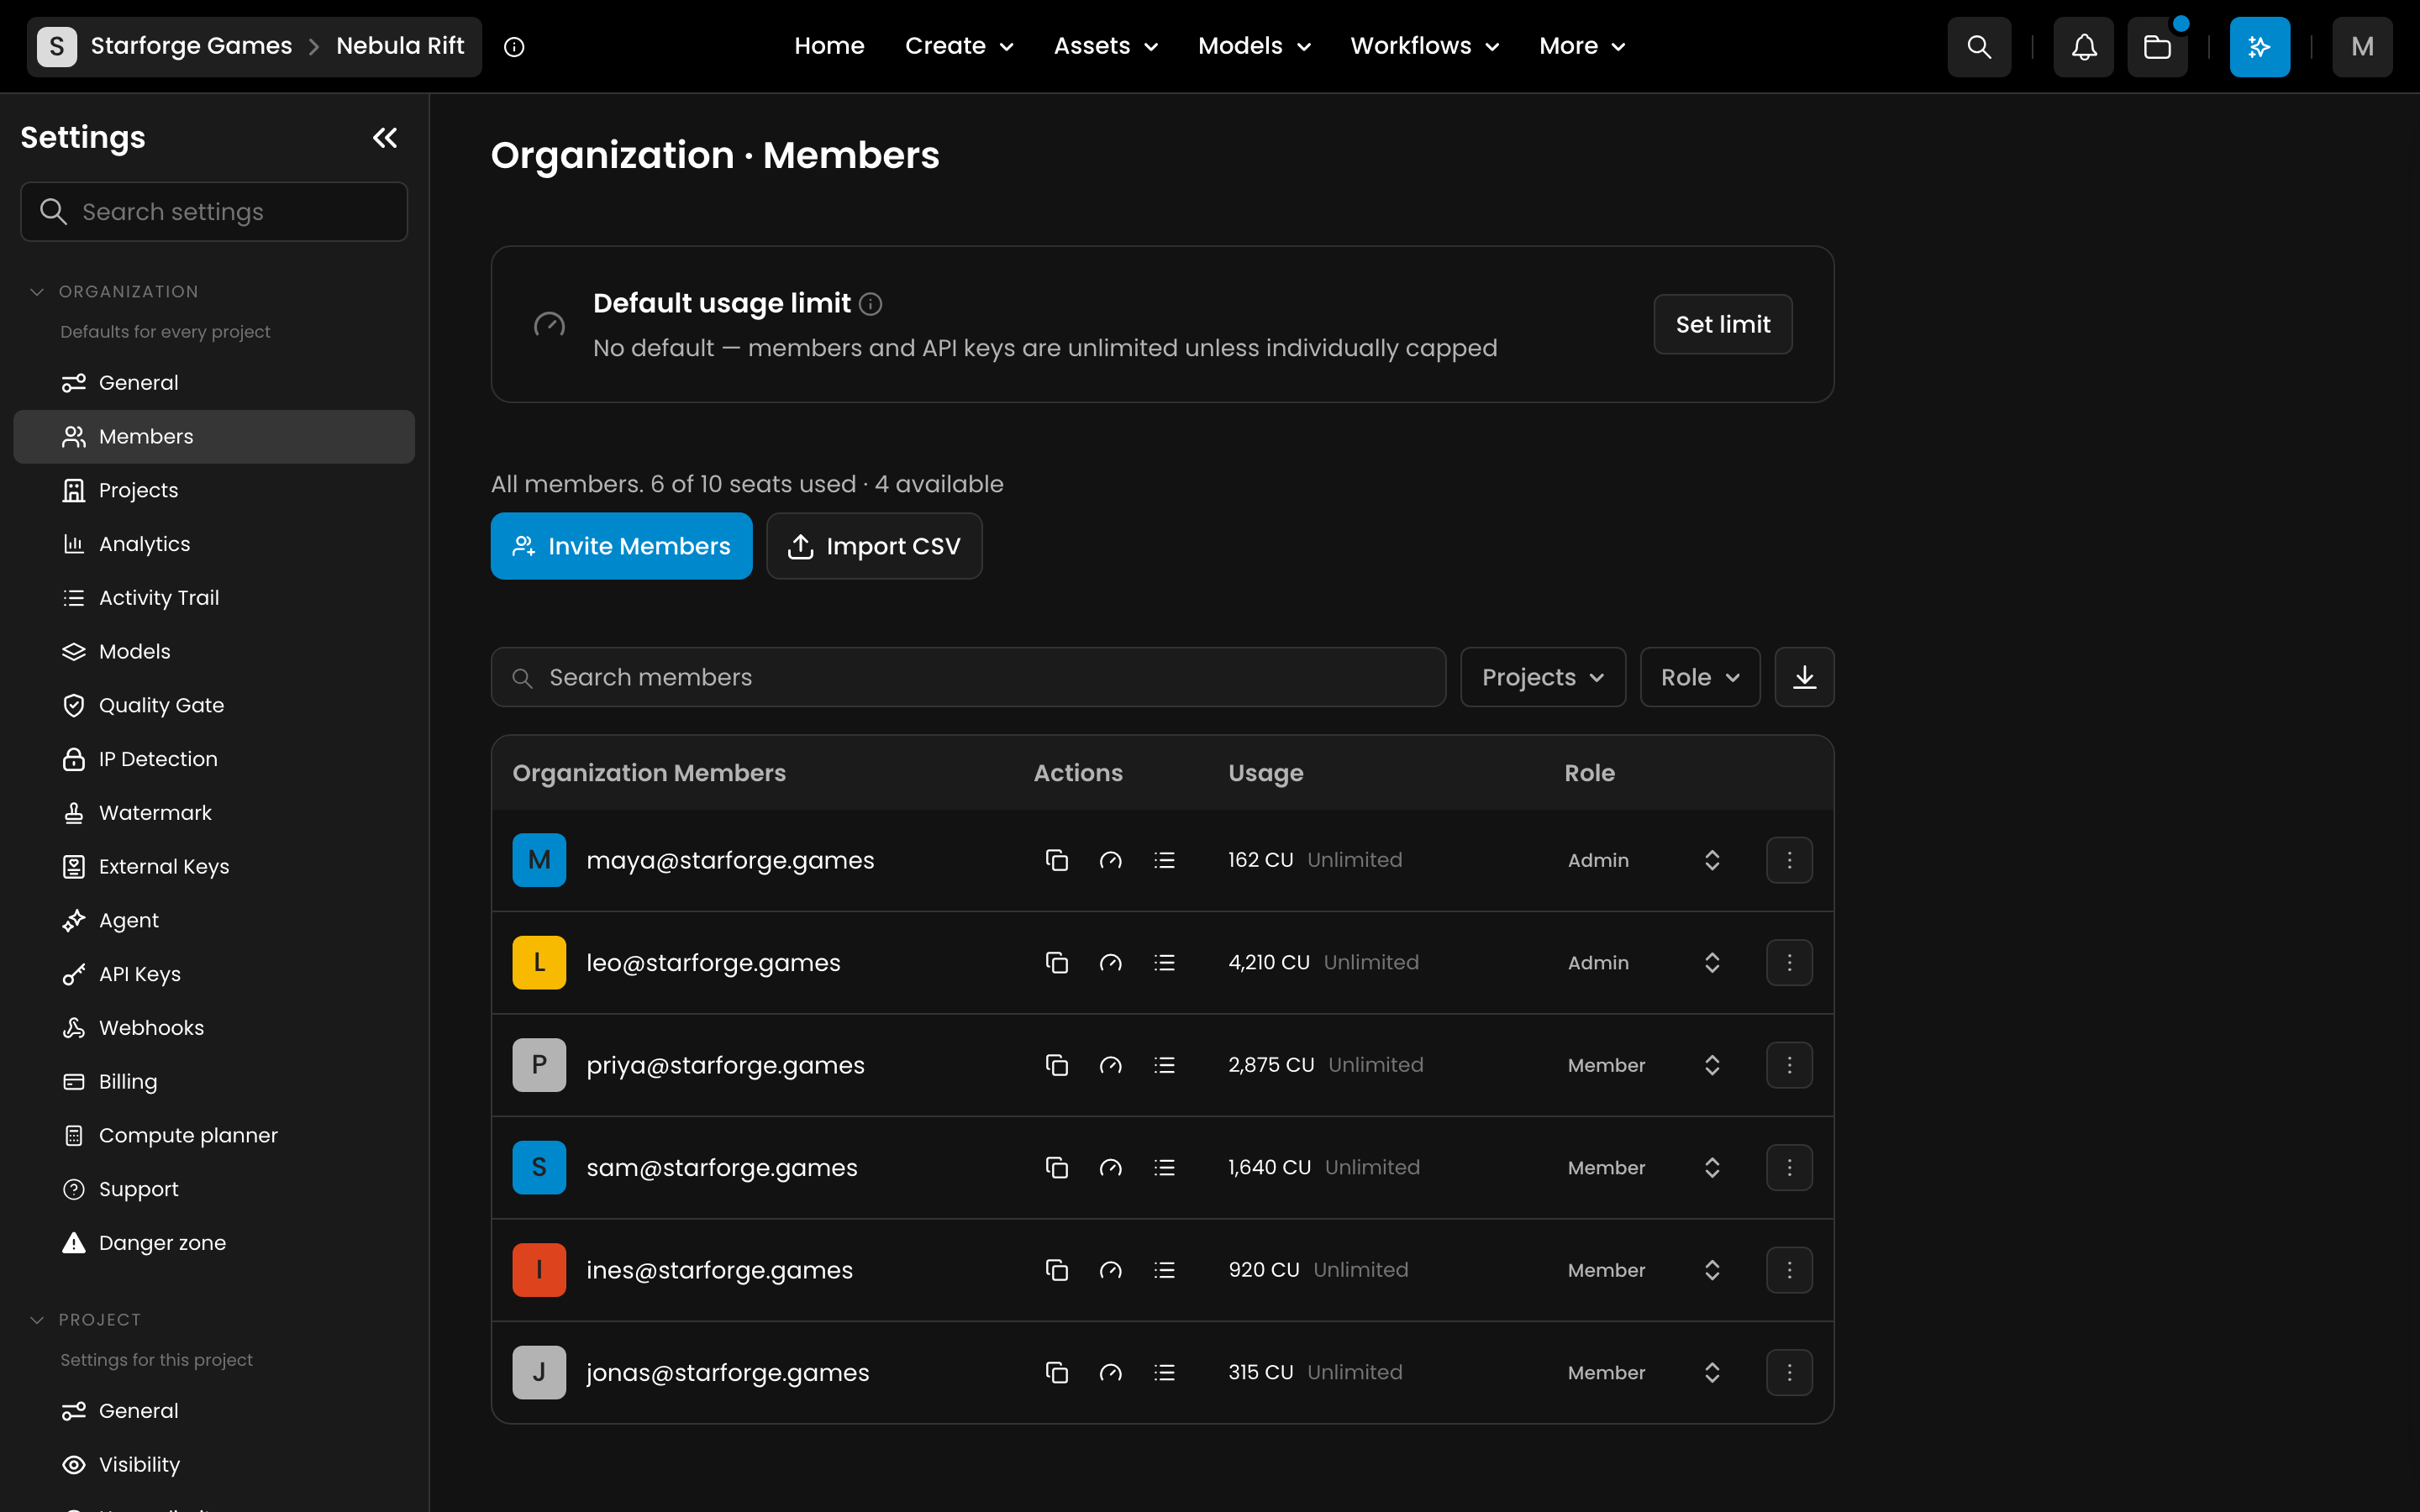
Task: Open the M user avatar menu
Action: pos(2361,46)
